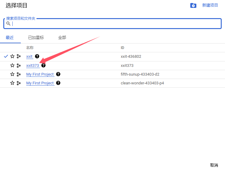Focus the search projects and folders field
Screen dimensions: 225x173
tap(112, 24)
